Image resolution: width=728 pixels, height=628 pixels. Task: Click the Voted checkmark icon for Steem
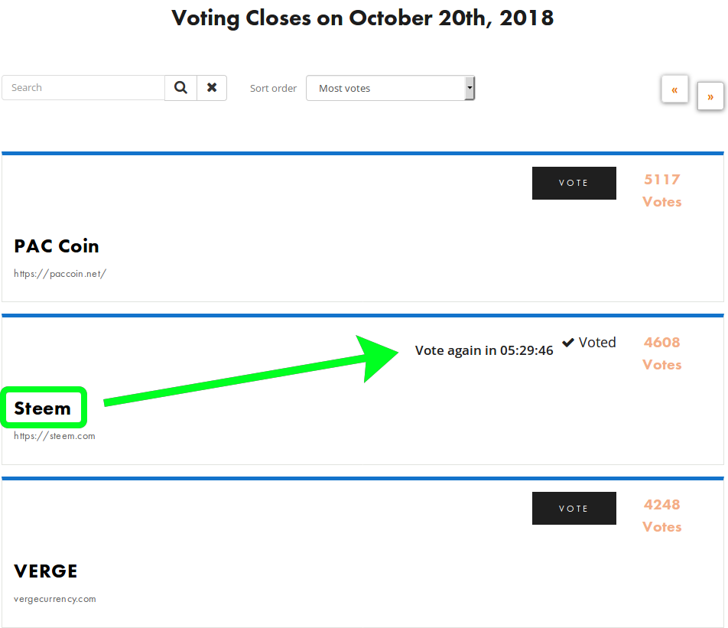tap(568, 343)
